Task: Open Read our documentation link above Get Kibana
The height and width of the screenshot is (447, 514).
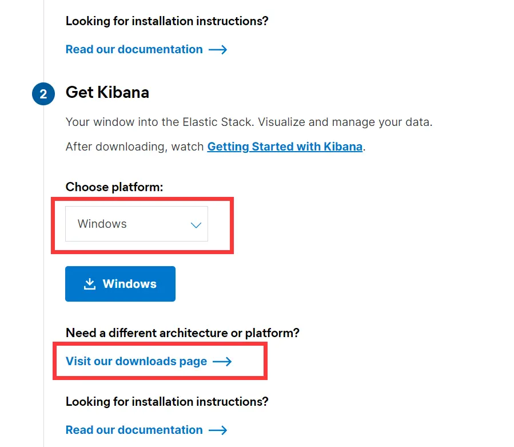Action: coord(134,49)
